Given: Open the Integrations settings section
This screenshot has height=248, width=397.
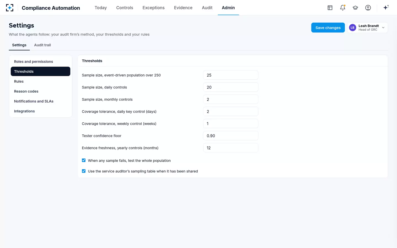Looking at the screenshot, I should [41, 111].
